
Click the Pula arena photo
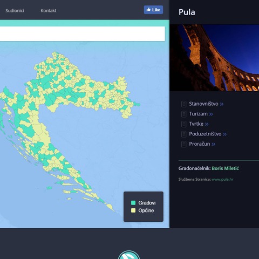[214, 58]
